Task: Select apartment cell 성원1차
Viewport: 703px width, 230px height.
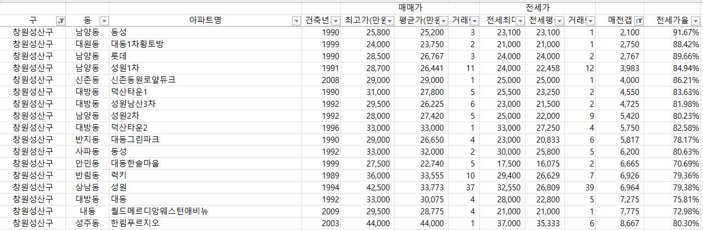Action: (x=206, y=68)
